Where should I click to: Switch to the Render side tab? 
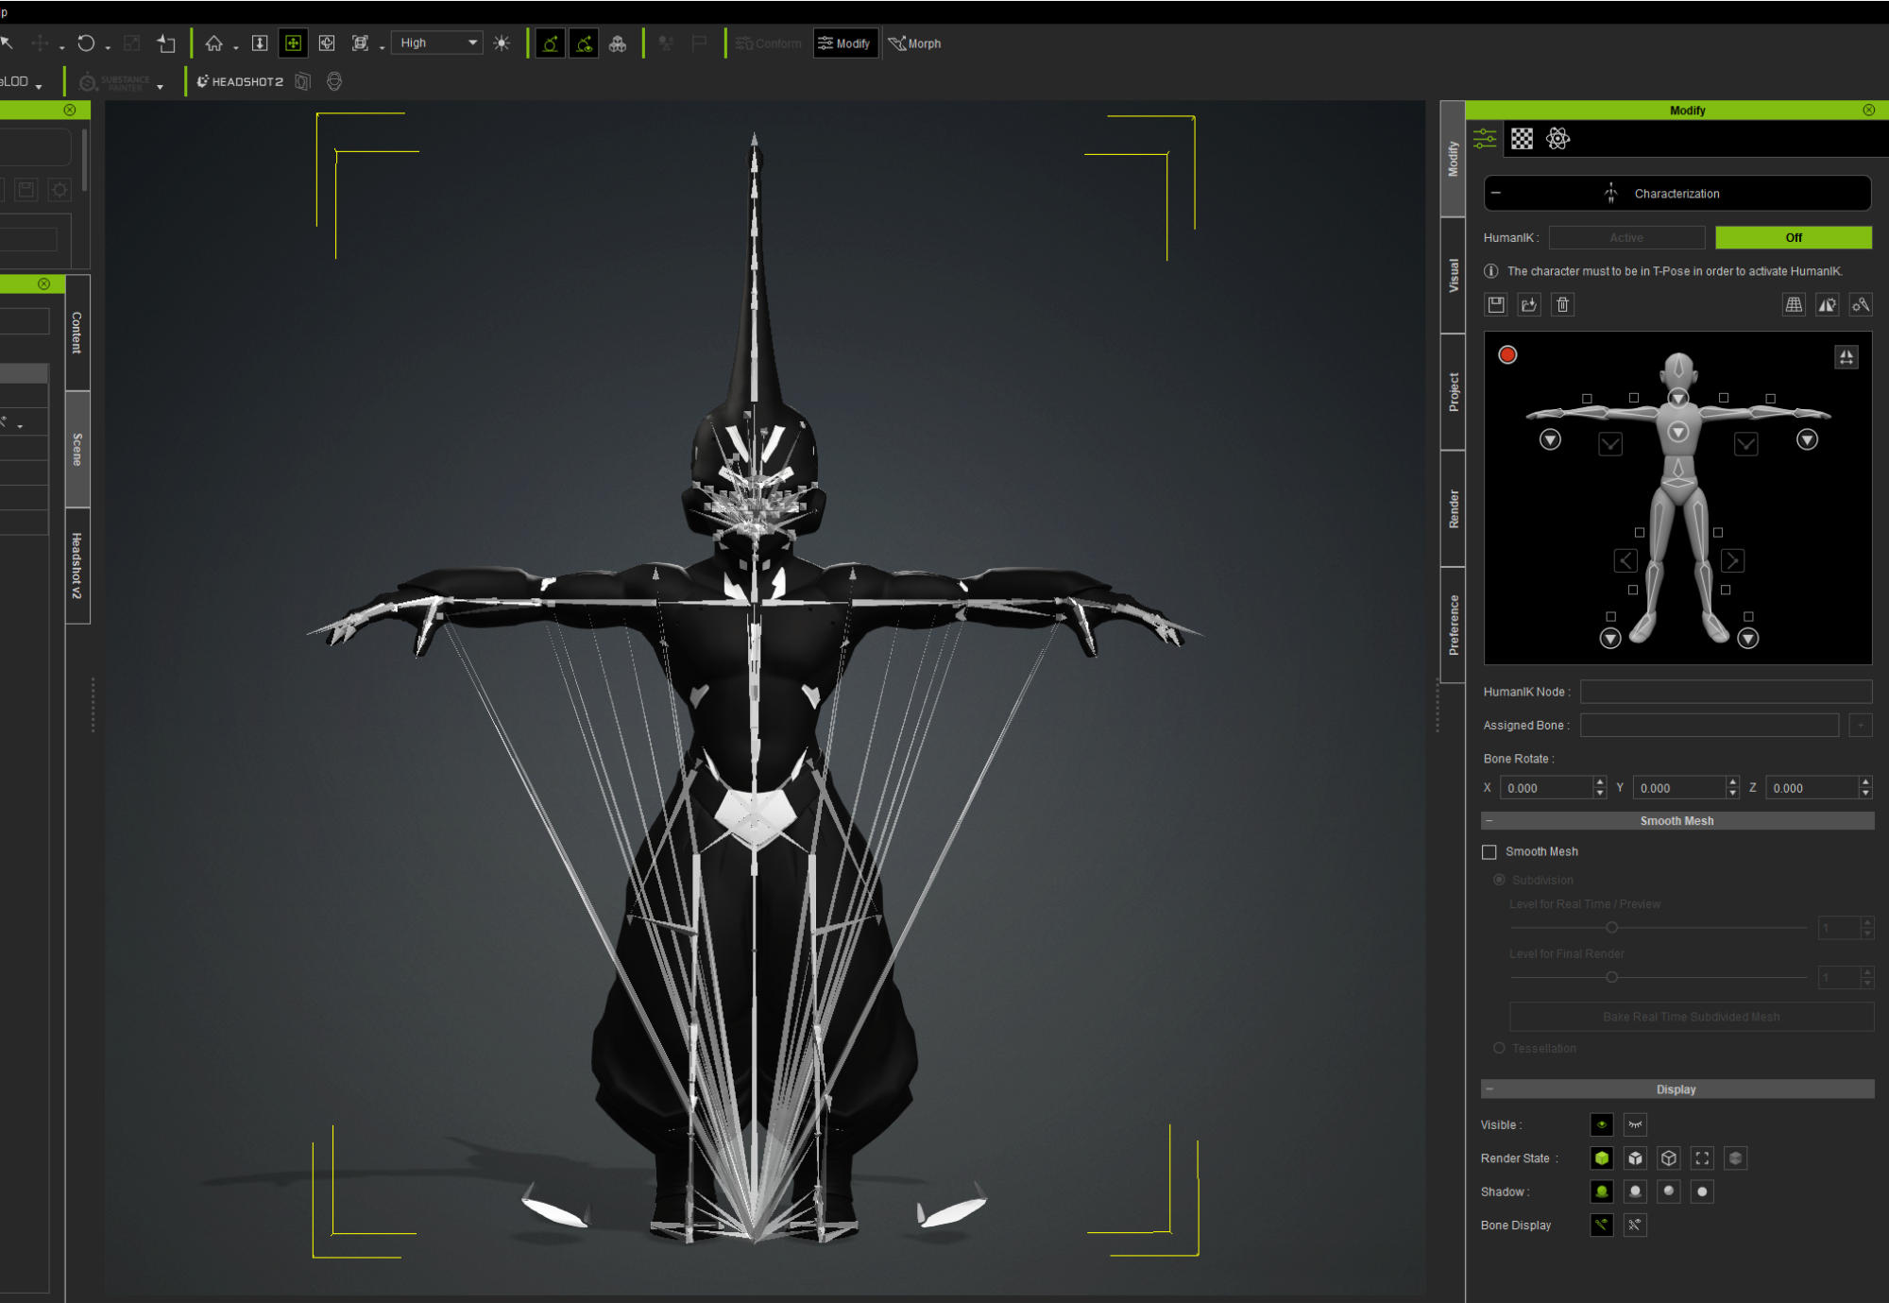point(1454,508)
